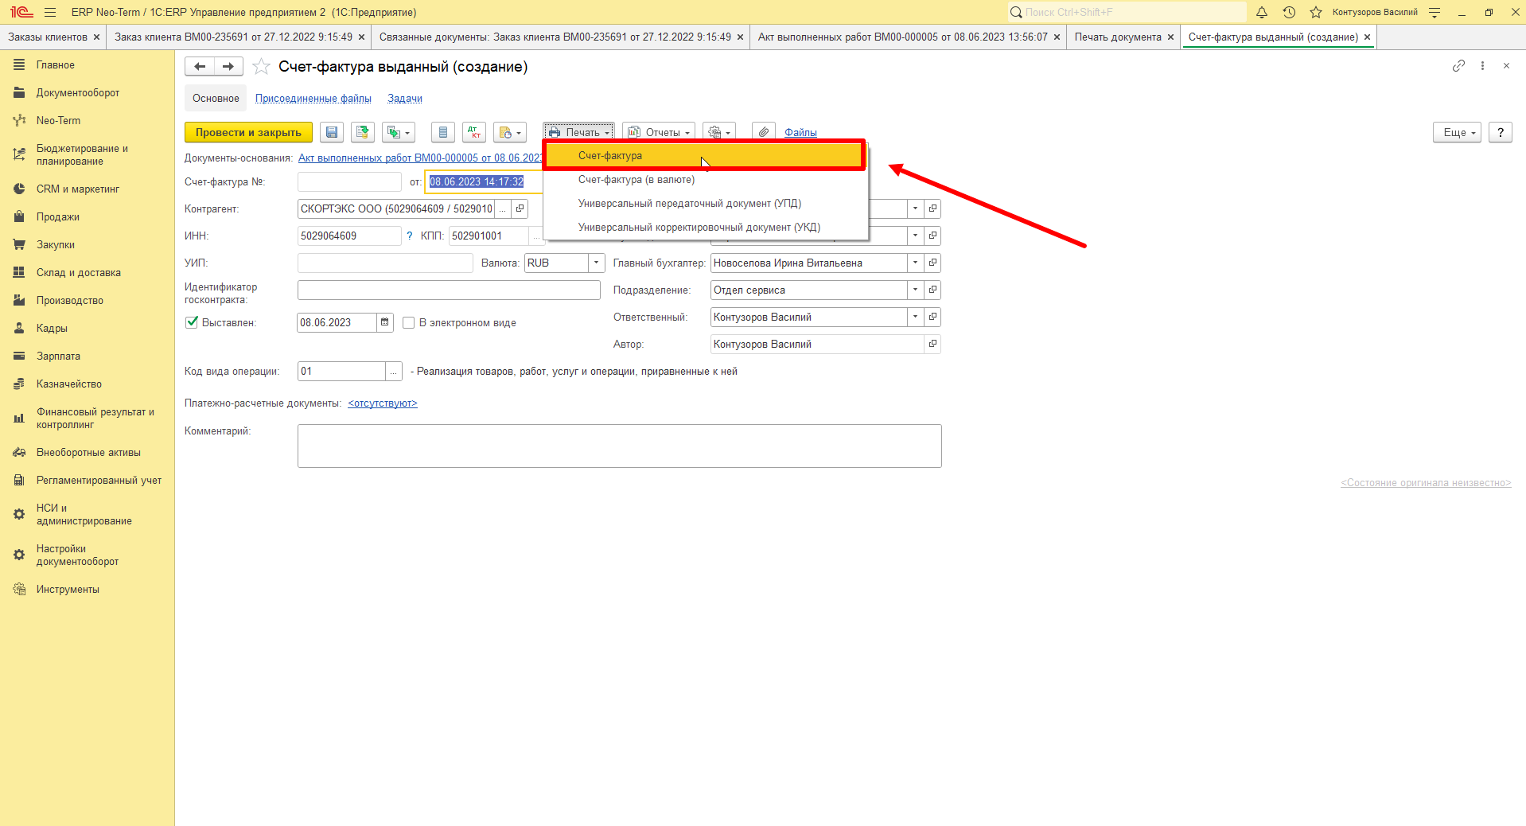Uncheck the Выставлен checkbox

192,322
